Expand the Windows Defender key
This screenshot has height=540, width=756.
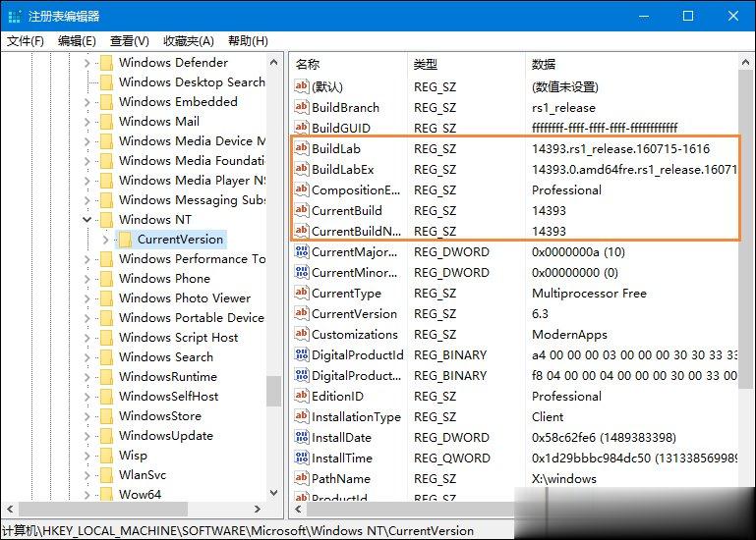(x=87, y=63)
